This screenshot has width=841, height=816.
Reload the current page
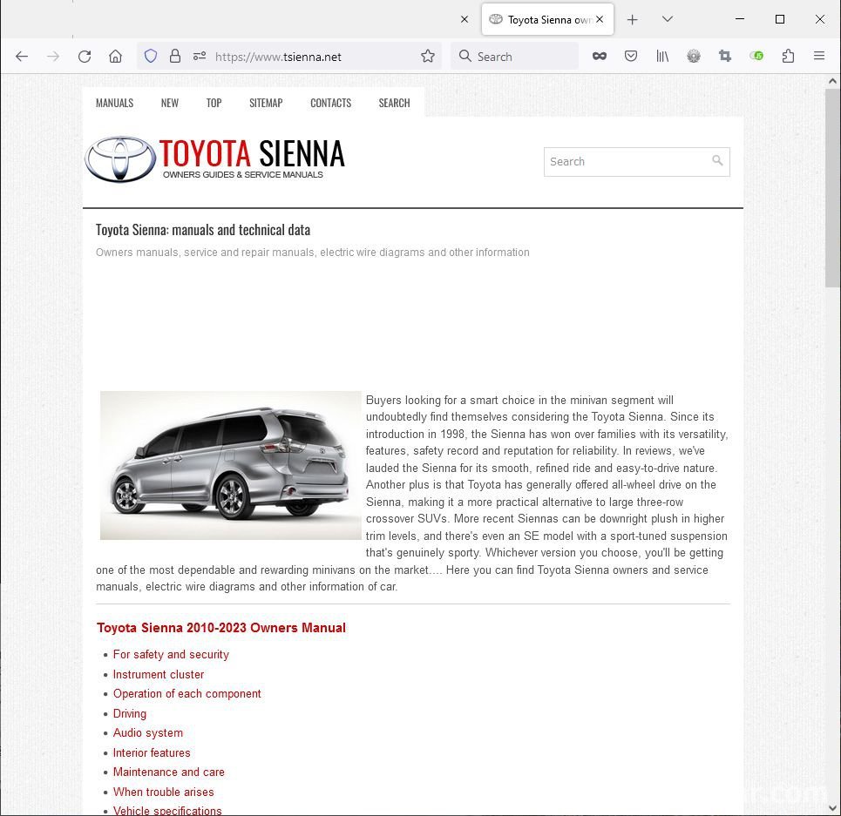pyautogui.click(x=85, y=57)
